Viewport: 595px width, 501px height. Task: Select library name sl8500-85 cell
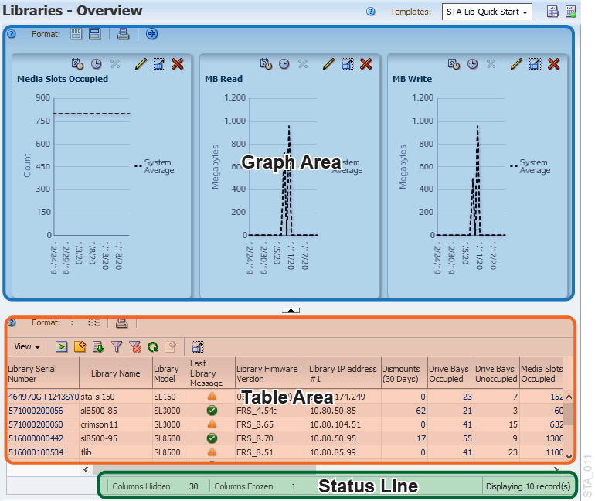116,411
